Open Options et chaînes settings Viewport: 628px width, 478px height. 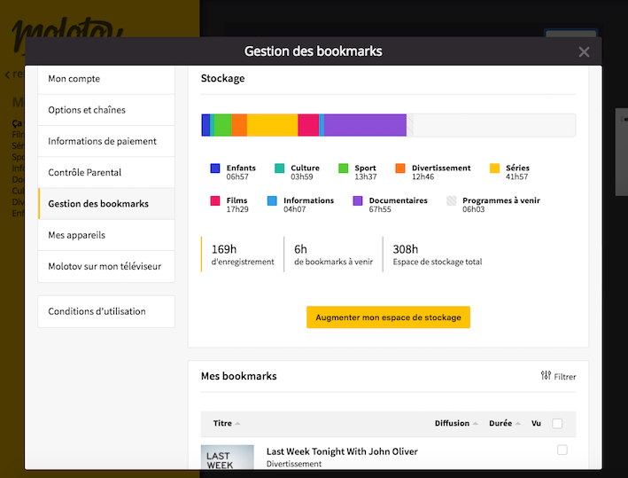(106, 110)
